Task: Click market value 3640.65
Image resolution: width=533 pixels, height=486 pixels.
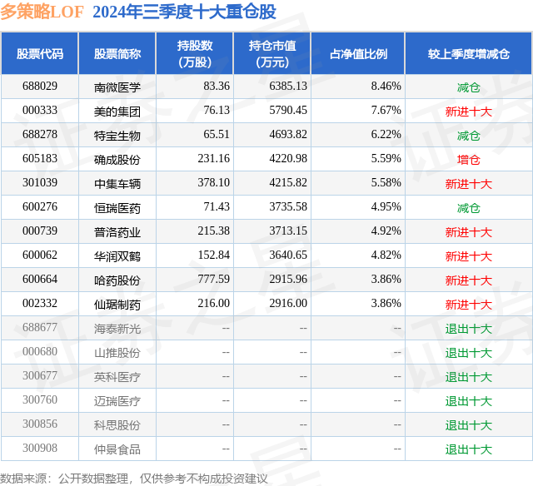Action: (288, 255)
